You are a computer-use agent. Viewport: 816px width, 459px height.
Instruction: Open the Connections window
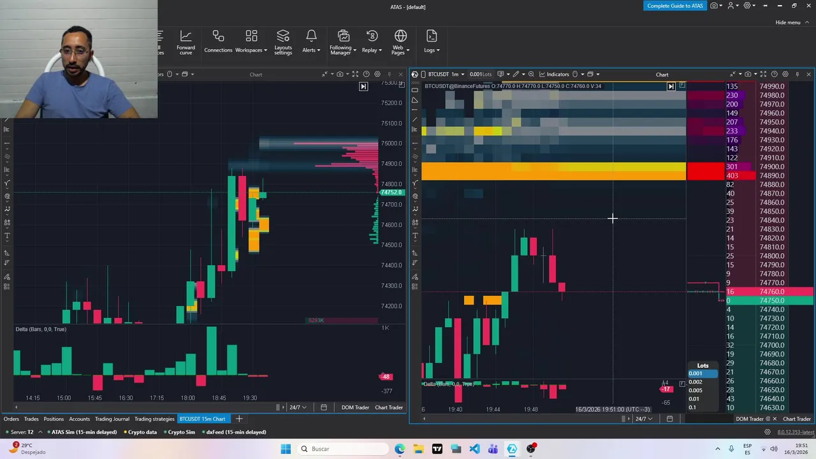point(218,42)
